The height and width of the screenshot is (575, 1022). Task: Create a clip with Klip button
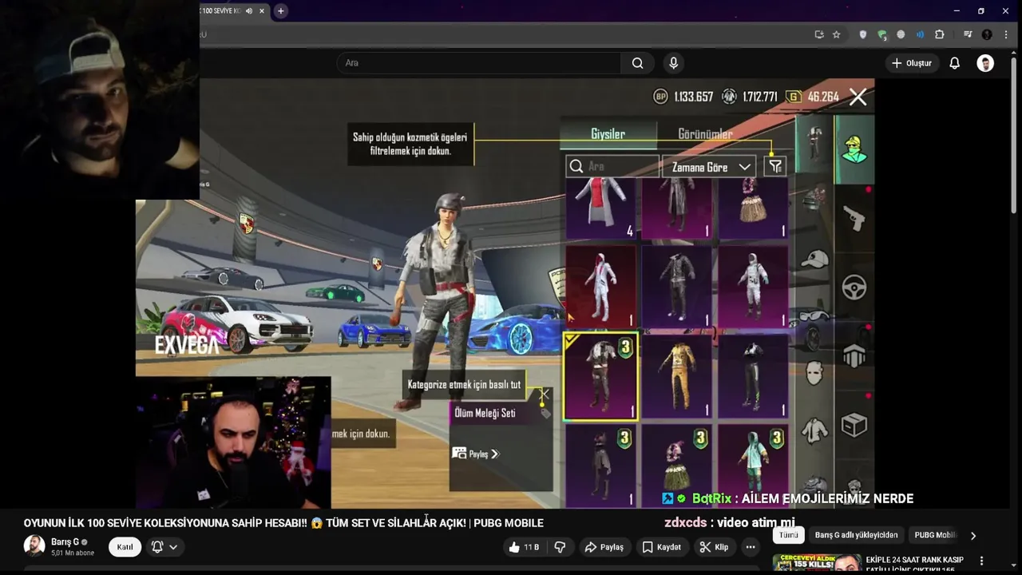click(714, 547)
